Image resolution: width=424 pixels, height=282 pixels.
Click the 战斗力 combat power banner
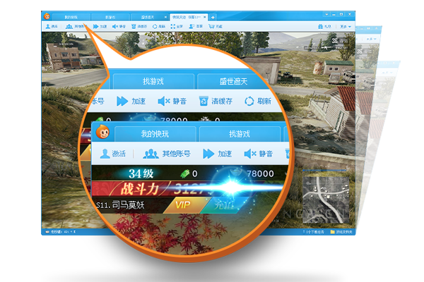click(139, 189)
